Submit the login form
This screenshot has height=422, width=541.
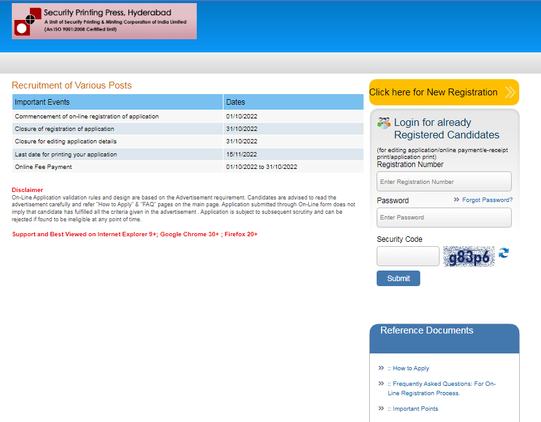(x=398, y=278)
